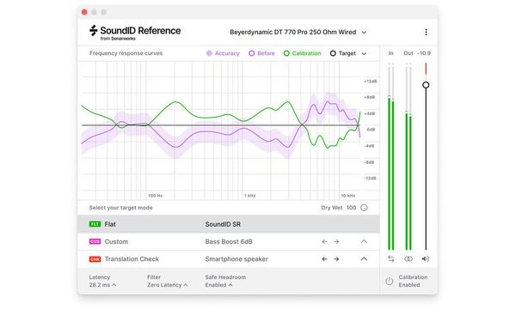
Task: Open the three-dot options menu
Action: [x=426, y=32]
